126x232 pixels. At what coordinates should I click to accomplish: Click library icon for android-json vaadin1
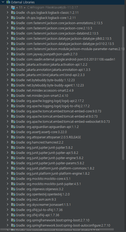point(13,59)
